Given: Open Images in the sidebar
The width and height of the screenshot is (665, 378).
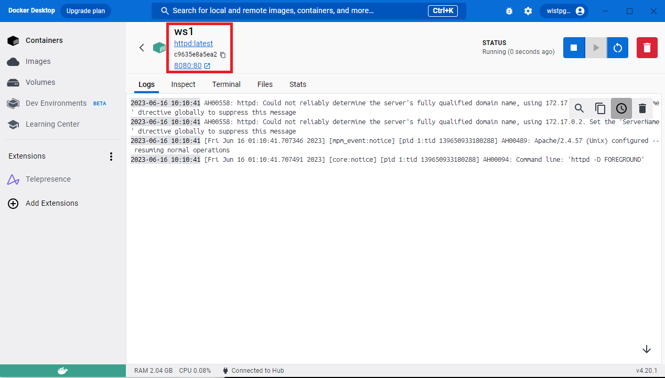Looking at the screenshot, I should [x=63, y=61].
